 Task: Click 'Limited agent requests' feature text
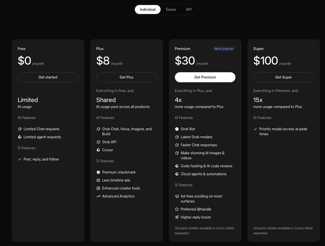(x=42, y=137)
